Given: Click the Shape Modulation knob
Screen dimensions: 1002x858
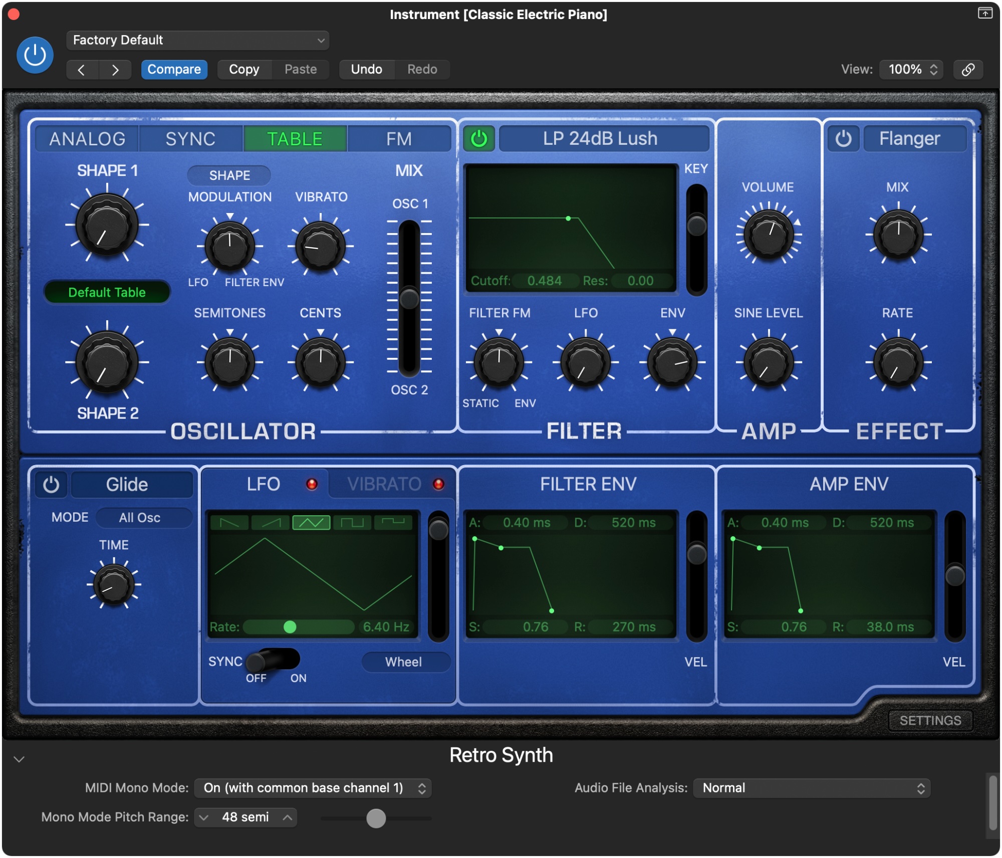Looking at the screenshot, I should (x=230, y=246).
